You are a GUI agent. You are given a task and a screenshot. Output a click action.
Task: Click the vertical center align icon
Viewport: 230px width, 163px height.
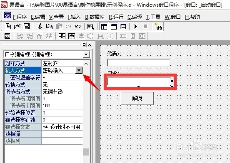click(x=91, y=36)
